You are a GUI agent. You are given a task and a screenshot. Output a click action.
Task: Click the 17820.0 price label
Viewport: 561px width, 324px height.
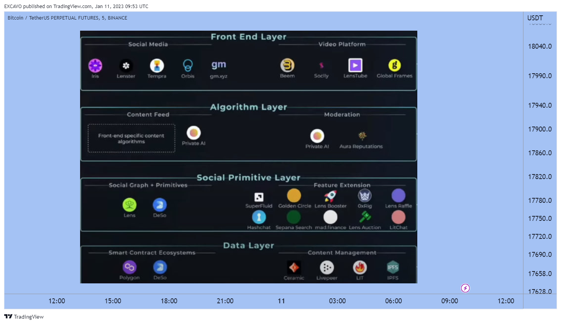click(x=540, y=177)
